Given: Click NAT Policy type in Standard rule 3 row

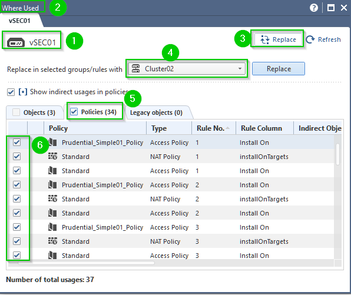Looking at the screenshot, I should coord(165,241).
